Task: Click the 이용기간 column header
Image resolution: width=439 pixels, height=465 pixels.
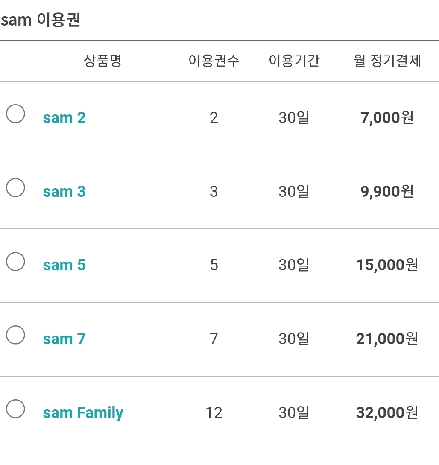Action: click(x=294, y=61)
